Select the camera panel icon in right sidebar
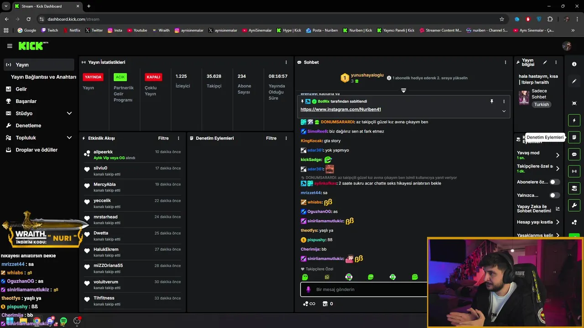Image resolution: width=584 pixels, height=328 pixels. point(574,188)
